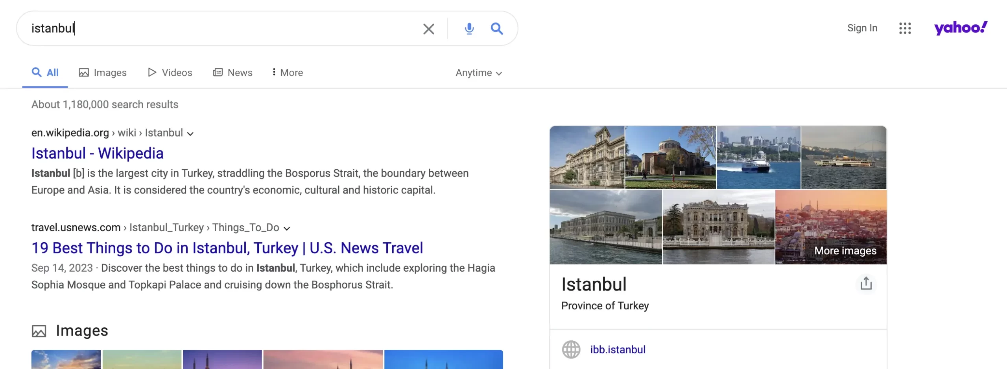Visit the ibb.istanbul website link
This screenshot has width=1007, height=369.
(x=618, y=349)
